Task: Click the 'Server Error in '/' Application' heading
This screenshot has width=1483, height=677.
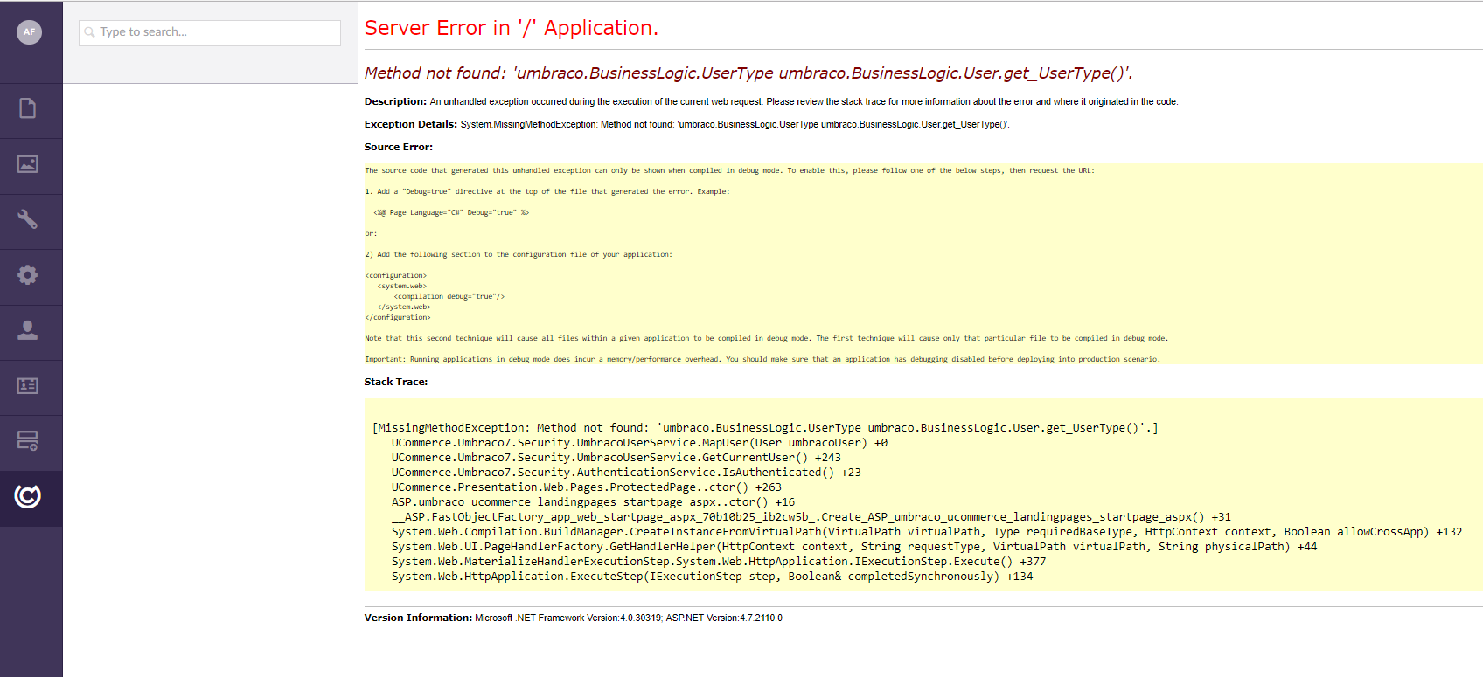Action: [511, 28]
